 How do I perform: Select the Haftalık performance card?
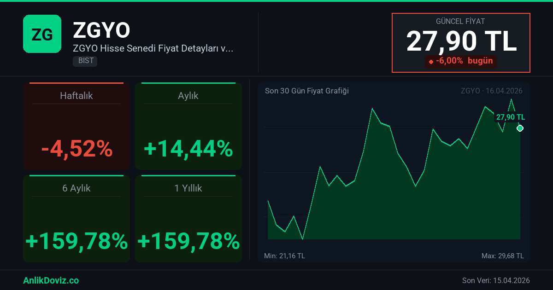(76, 126)
